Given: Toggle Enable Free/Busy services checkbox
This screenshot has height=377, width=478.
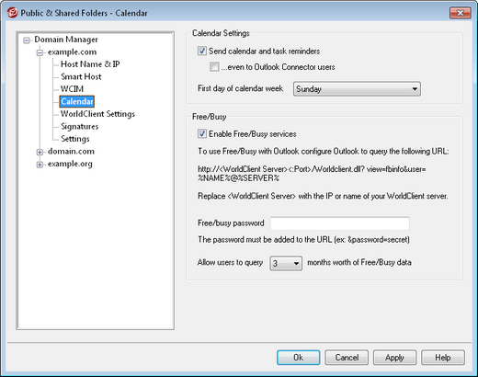Looking at the screenshot, I should coord(202,134).
